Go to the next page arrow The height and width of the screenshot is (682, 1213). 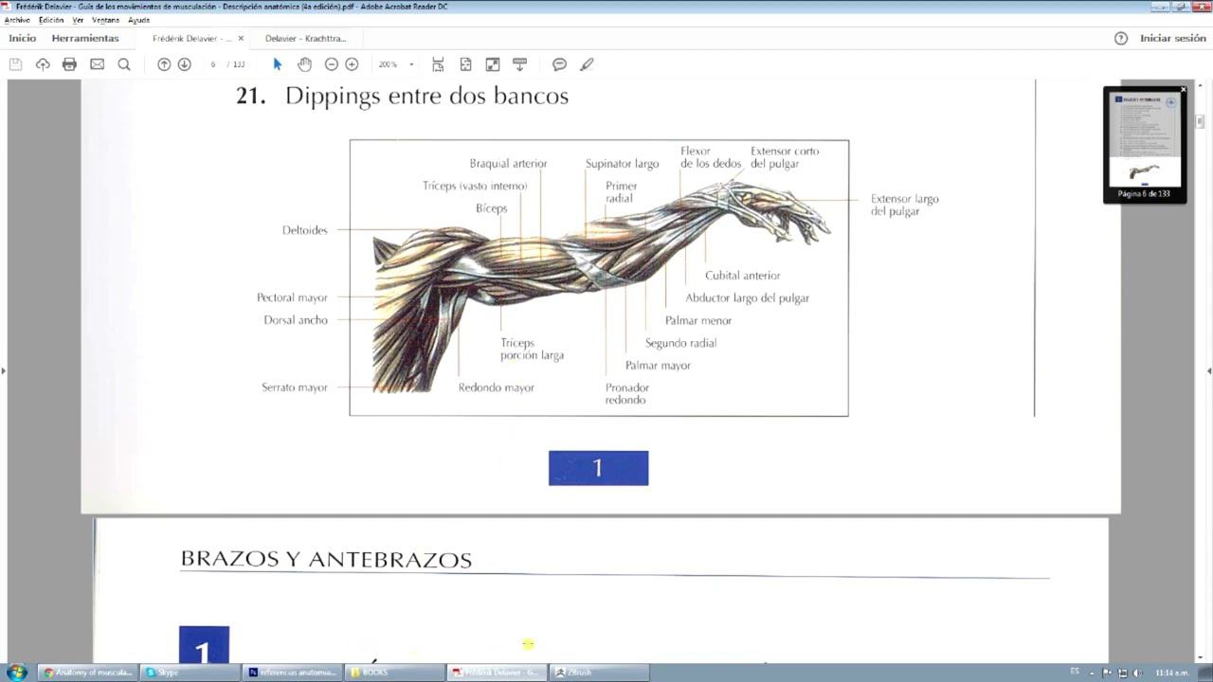coord(185,64)
